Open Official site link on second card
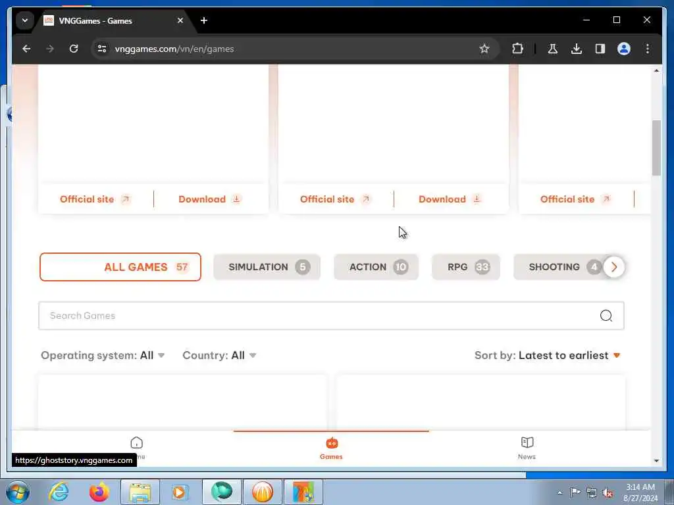The width and height of the screenshot is (674, 505). (x=335, y=199)
